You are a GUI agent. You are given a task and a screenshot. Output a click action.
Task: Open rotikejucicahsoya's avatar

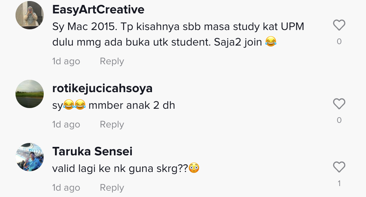coord(30,94)
